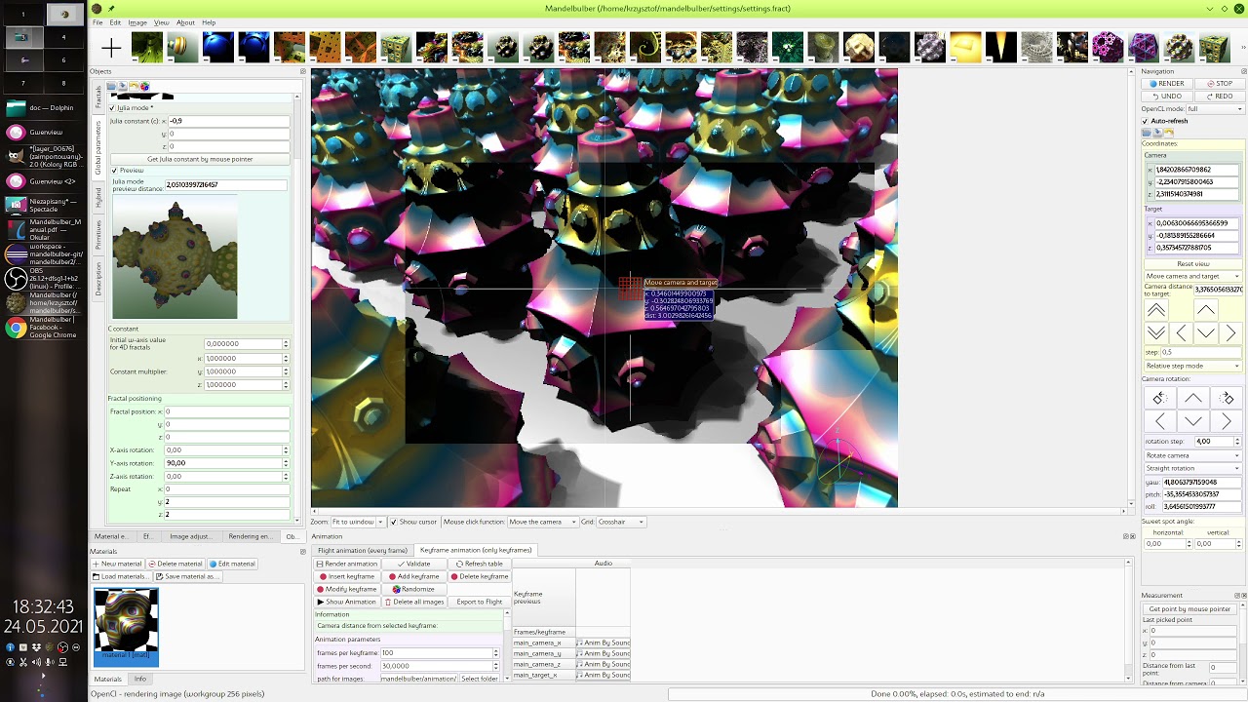Click New material button
The width and height of the screenshot is (1248, 702).
[118, 564]
